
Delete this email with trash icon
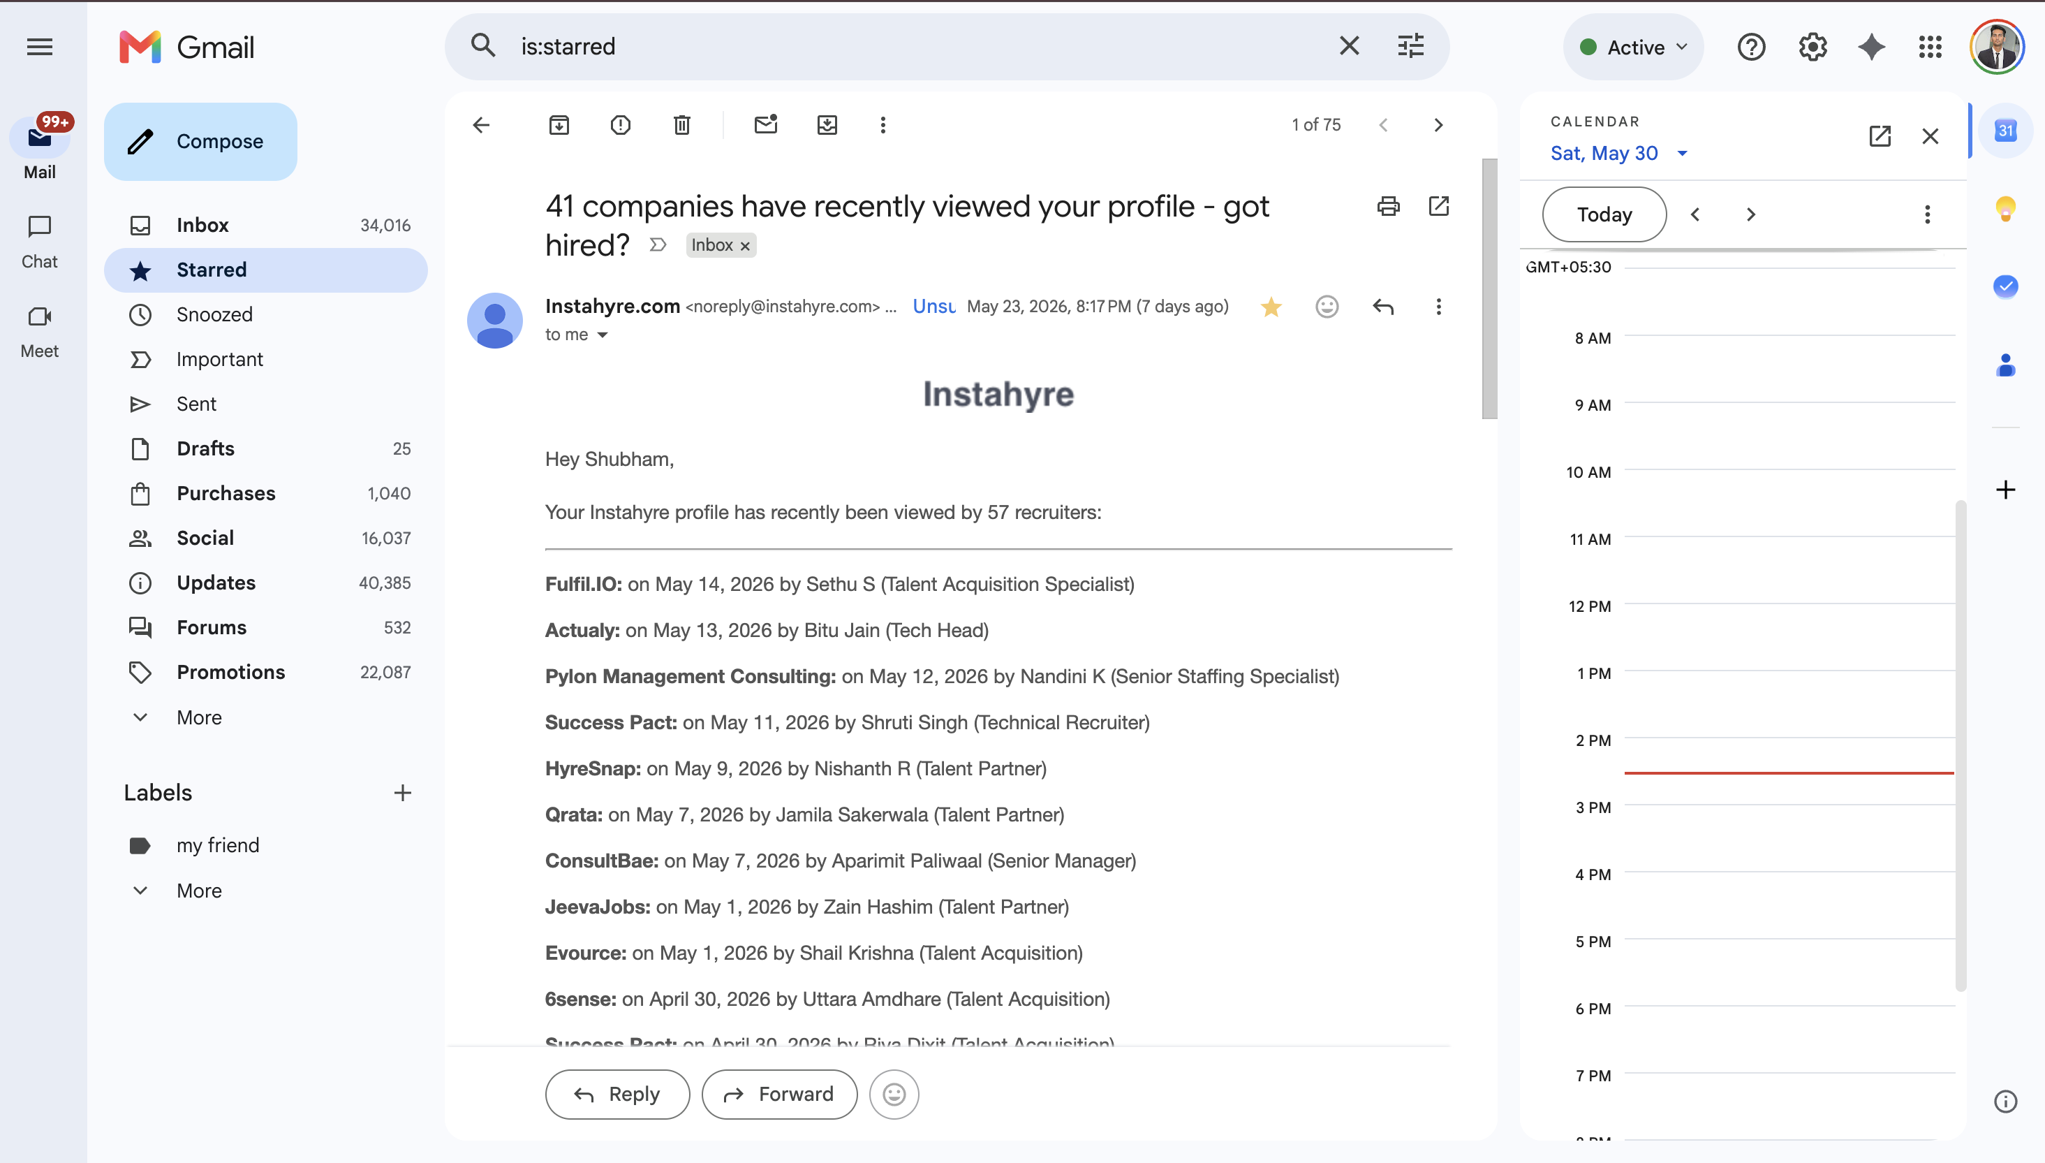click(681, 124)
